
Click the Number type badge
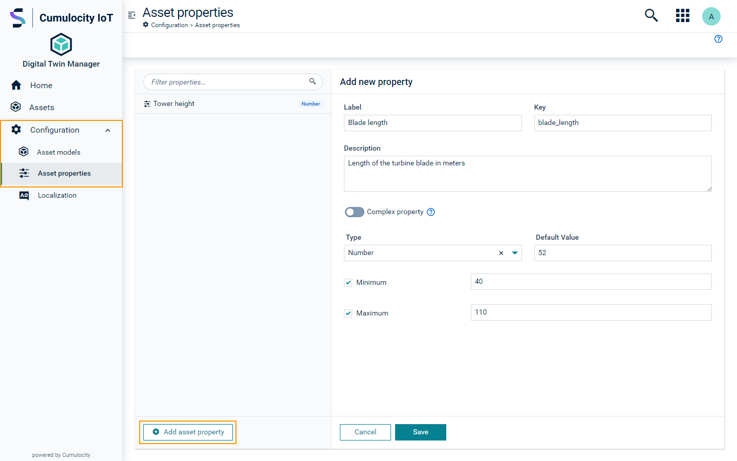pos(311,104)
